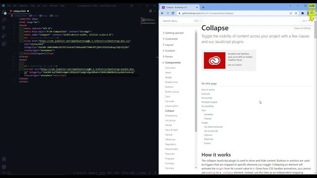Open Source Control view in VS Code
Image resolution: width=317 pixels, height=178 pixels.
[x=4, y=28]
